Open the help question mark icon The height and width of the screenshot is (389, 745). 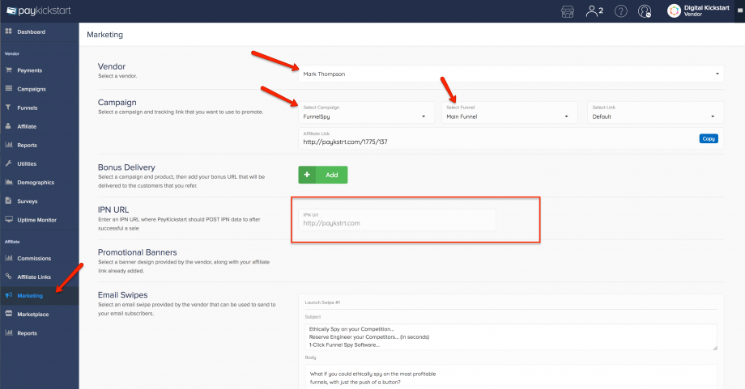[x=620, y=11]
